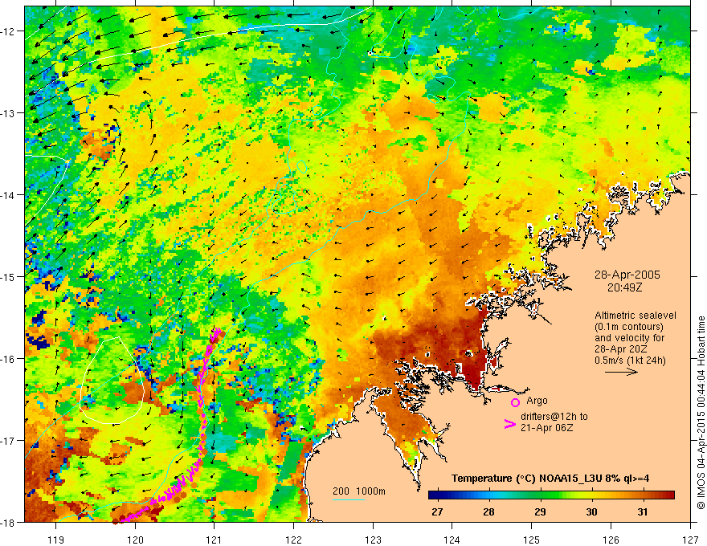707x546 pixels.
Task: Click the '200 1000m' bathymetry label
Action: click(359, 491)
